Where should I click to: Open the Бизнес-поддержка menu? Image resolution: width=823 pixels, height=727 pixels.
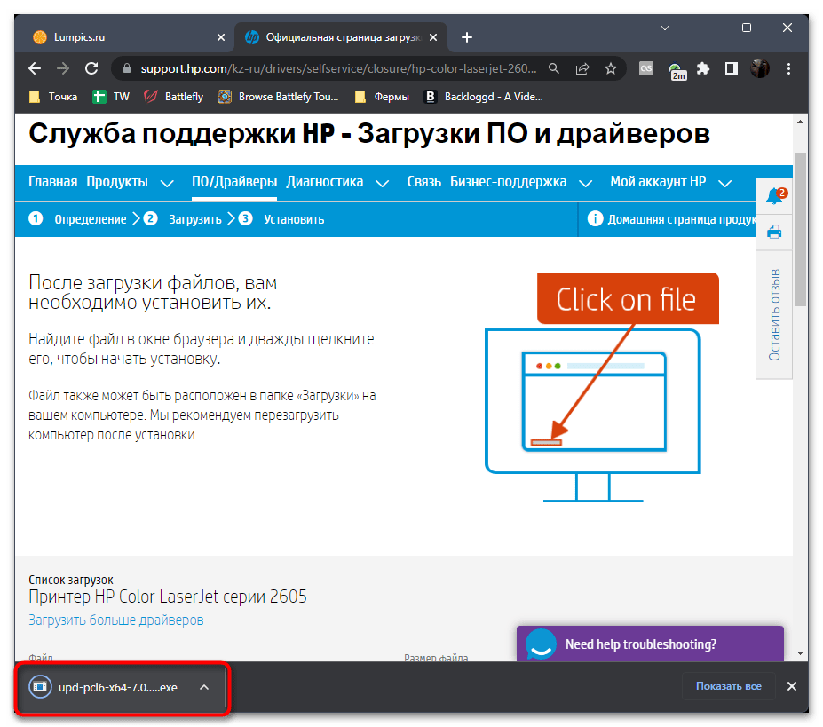point(508,182)
